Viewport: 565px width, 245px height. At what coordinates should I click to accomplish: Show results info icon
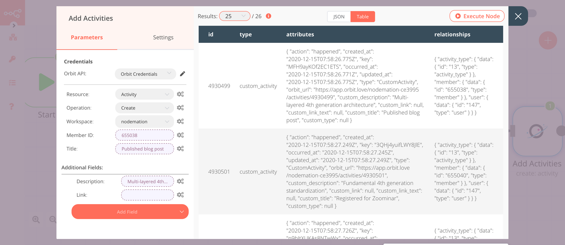click(x=269, y=16)
